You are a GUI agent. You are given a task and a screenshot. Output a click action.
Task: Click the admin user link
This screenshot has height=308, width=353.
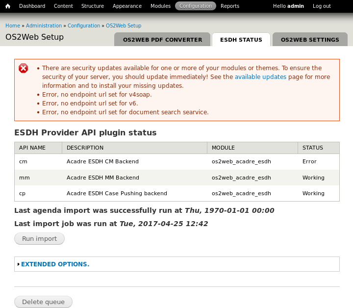pyautogui.click(x=295, y=6)
